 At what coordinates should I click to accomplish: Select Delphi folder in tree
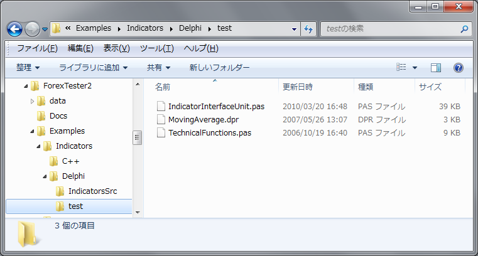tap(73, 176)
